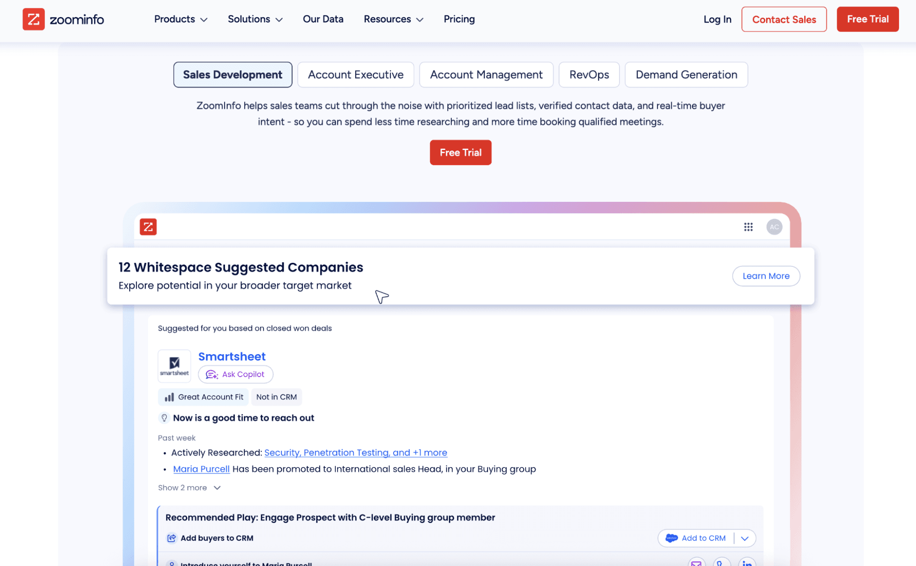Screen dimensions: 916x566
Task: Click the Add buyers to CRM share icon
Action: tap(171, 538)
